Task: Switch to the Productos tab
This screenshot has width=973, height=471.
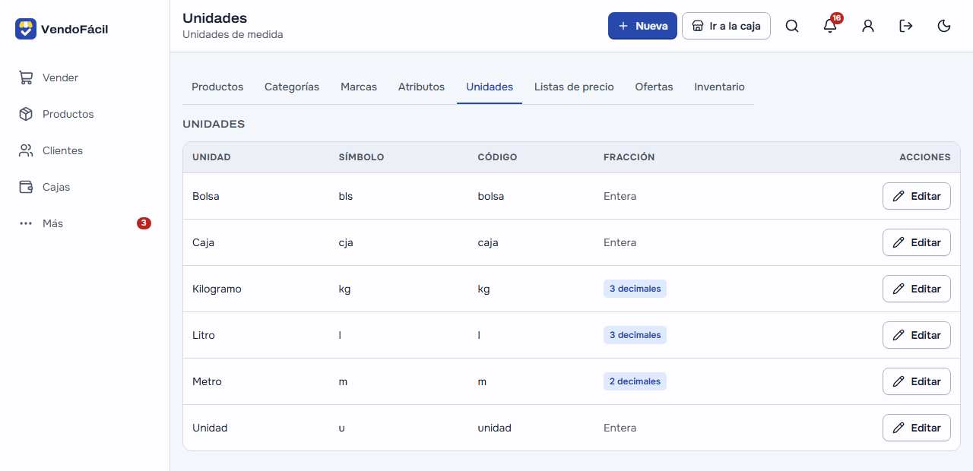Action: point(217,87)
